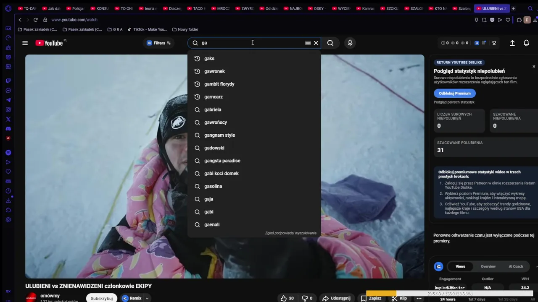This screenshot has height=302, width=538.
Task: Open the Spotify icon in Opera sidebar
Action: click(x=8, y=153)
